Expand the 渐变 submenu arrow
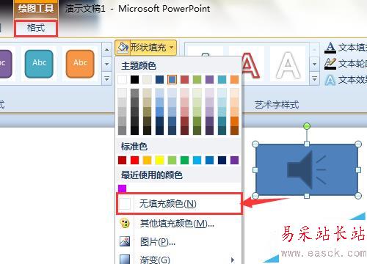This screenshot has height=264, width=367. point(233,260)
